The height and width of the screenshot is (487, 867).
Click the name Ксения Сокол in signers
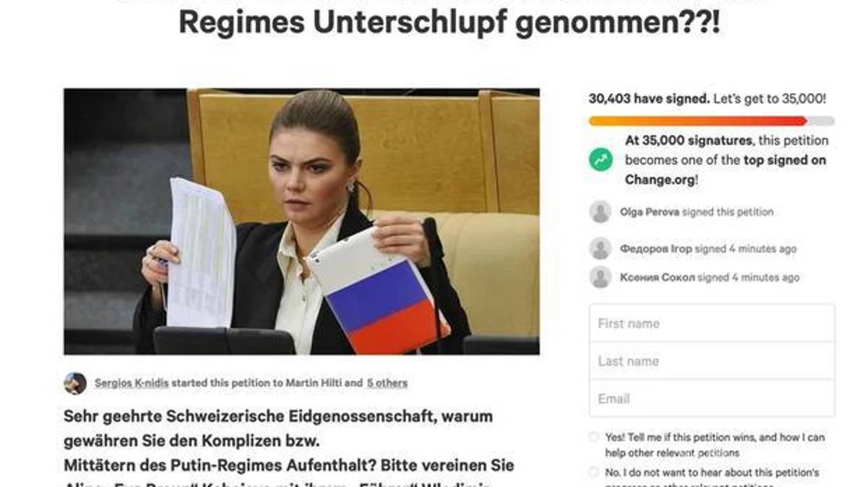pyautogui.click(x=657, y=278)
